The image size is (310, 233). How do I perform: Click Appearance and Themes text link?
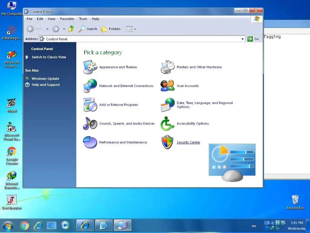[x=118, y=67]
